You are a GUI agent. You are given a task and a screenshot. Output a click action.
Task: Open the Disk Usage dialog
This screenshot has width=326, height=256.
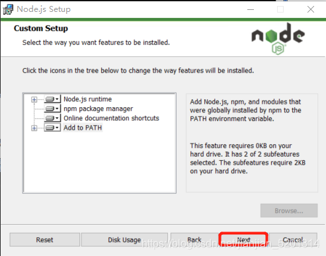(x=124, y=239)
